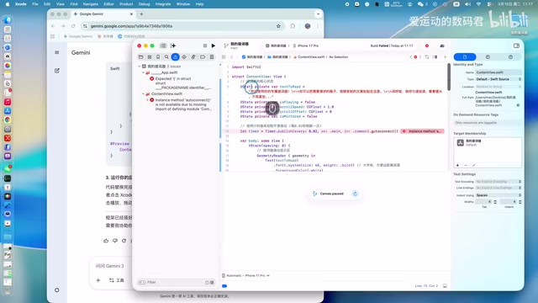Open the Project navigator folder icon
538x303 pixels.
[x=140, y=57]
